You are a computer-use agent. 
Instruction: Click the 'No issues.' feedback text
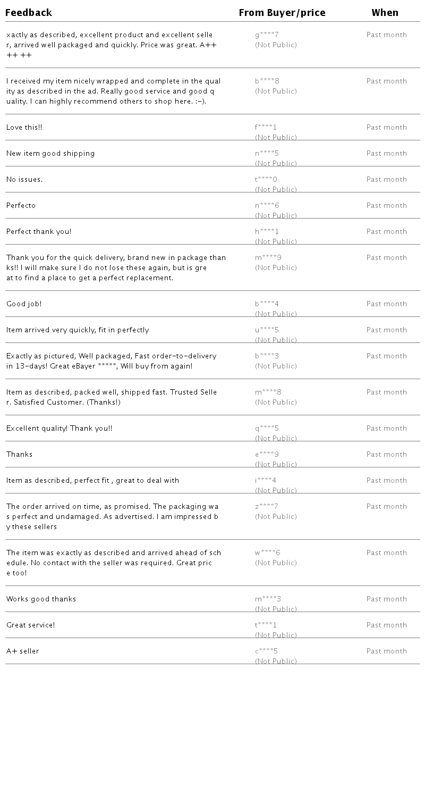(24, 180)
